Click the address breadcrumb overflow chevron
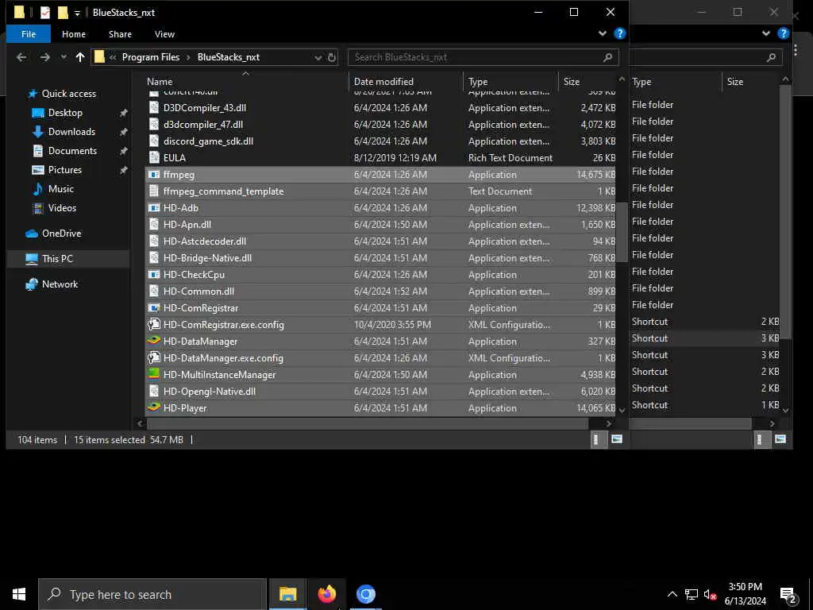Viewport: 813px width, 610px height. pyautogui.click(x=113, y=57)
